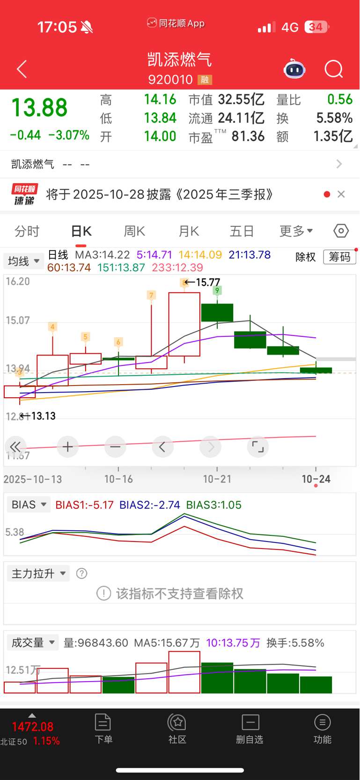Tap the current price 13.88

point(39,107)
